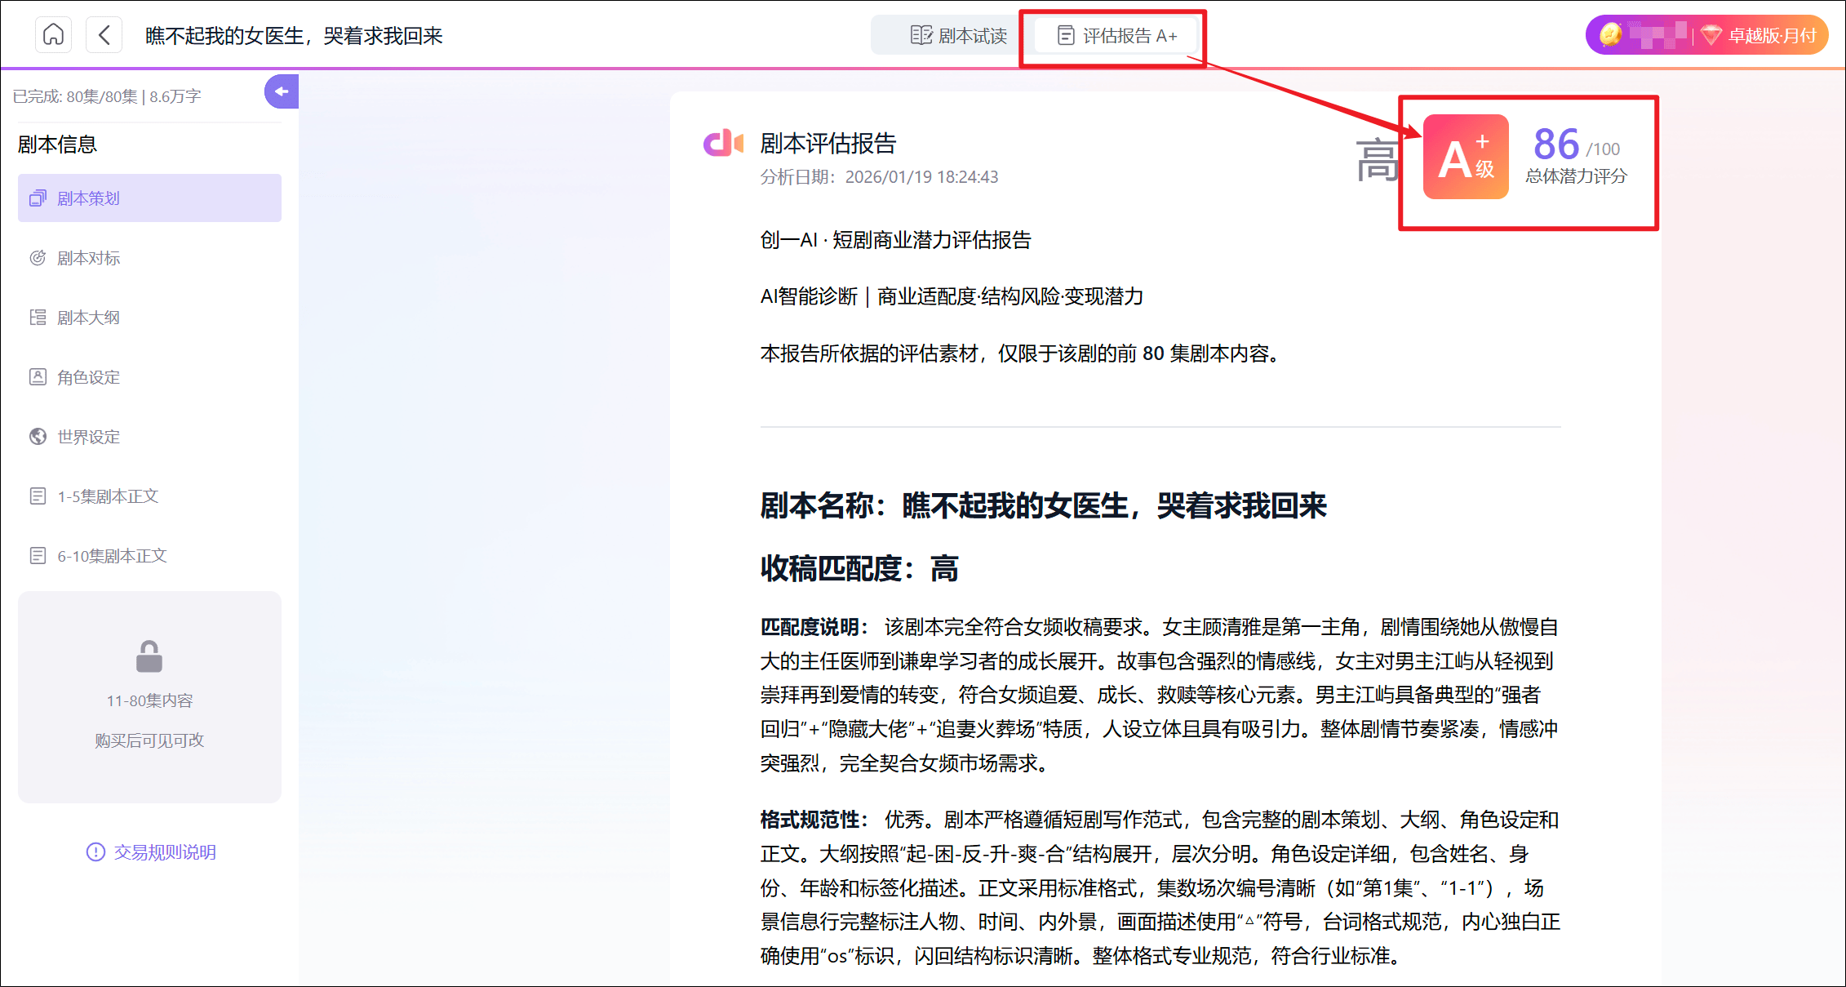Click the home icon button
This screenshot has height=987, width=1846.
click(53, 35)
